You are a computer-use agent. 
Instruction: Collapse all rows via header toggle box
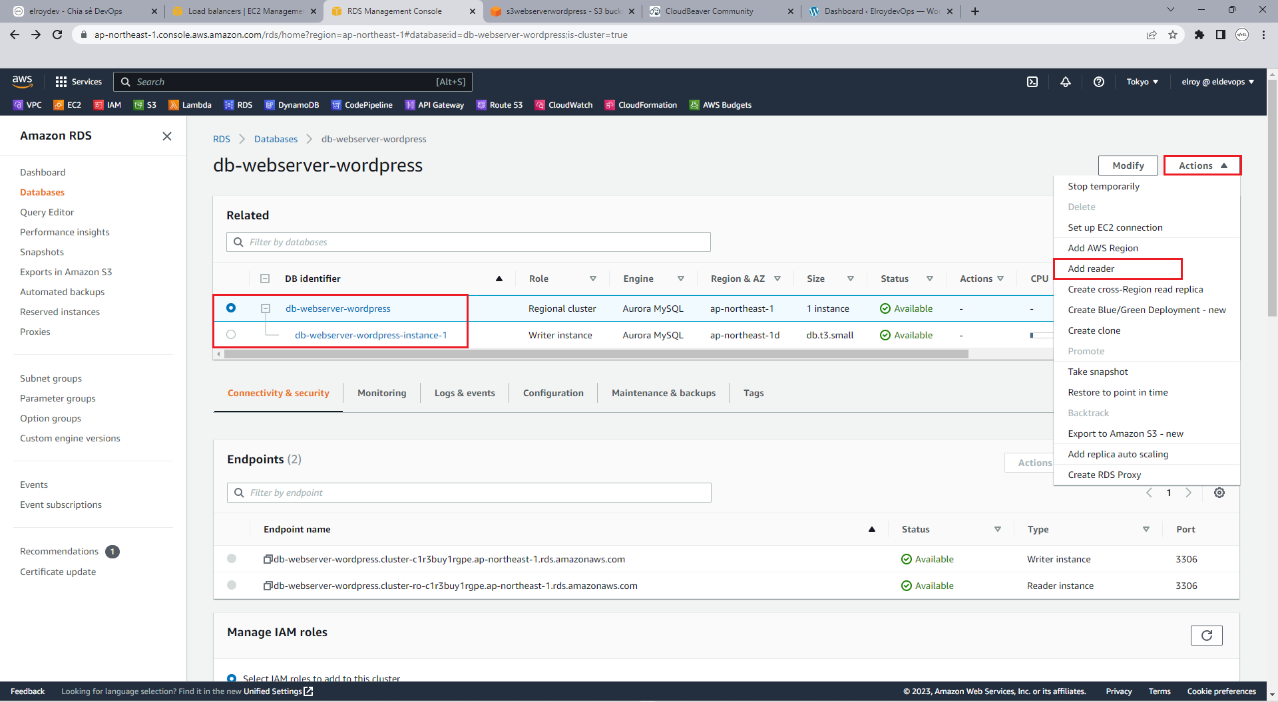265,279
